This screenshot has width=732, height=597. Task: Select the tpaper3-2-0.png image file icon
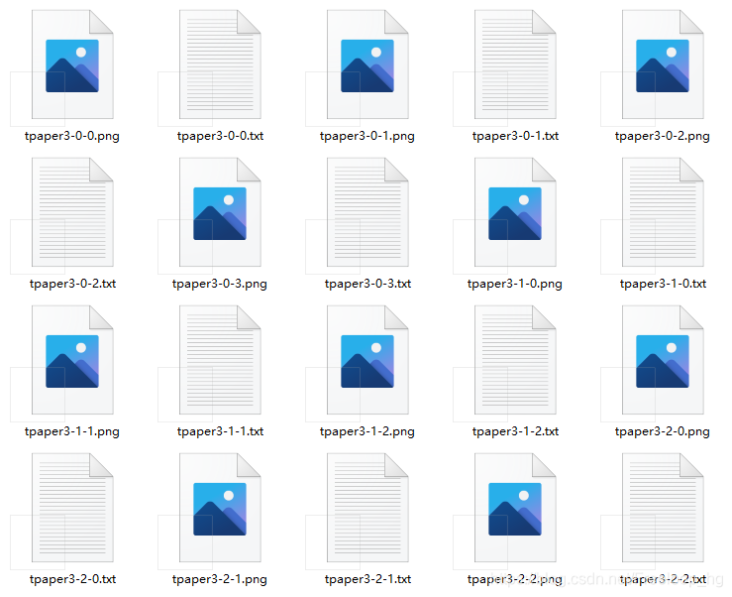663,360
